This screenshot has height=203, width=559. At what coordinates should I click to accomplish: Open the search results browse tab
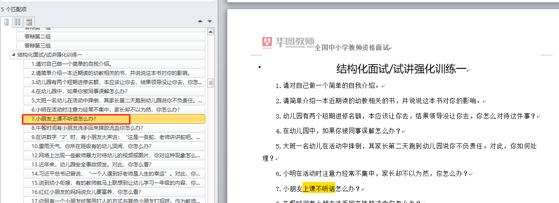pyautogui.click(x=29, y=21)
